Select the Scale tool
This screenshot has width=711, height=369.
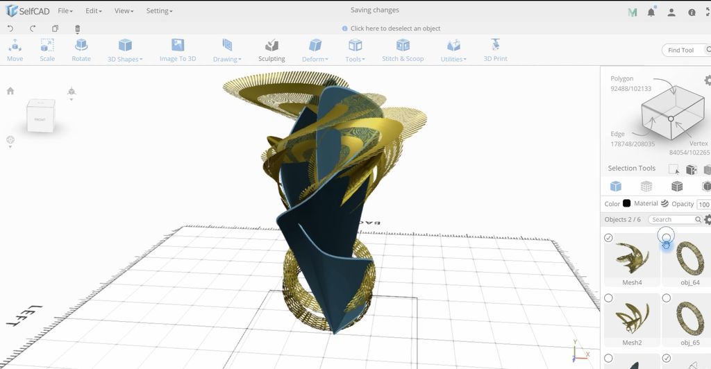[47, 50]
